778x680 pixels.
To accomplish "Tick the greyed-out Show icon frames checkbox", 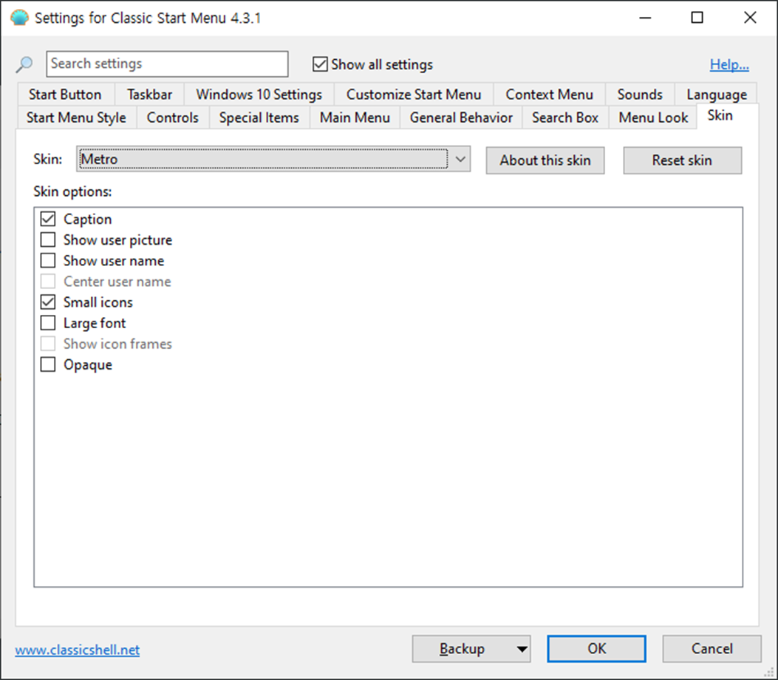I will [x=47, y=344].
